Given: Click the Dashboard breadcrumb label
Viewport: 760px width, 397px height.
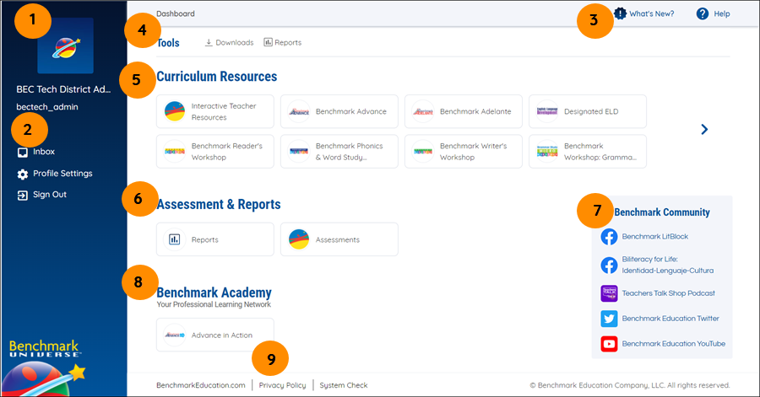Looking at the screenshot, I should 176,13.
